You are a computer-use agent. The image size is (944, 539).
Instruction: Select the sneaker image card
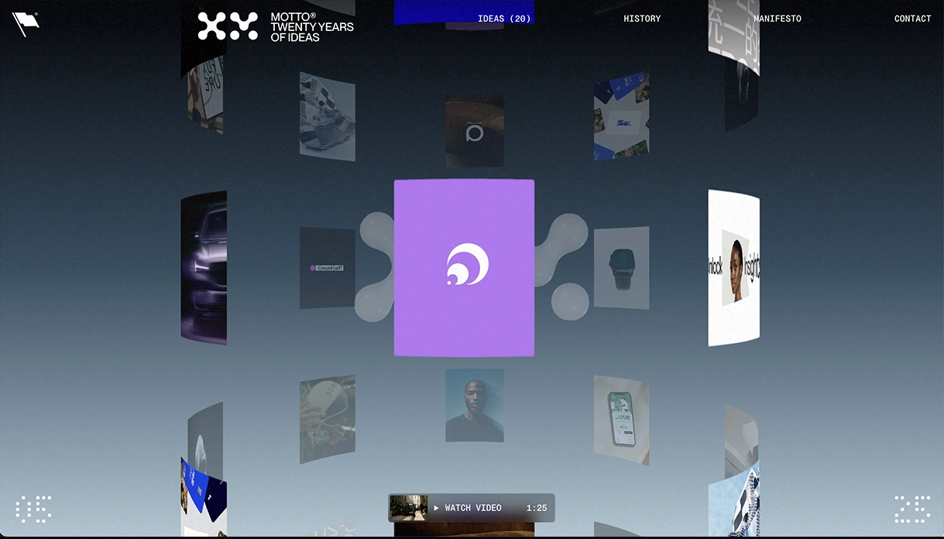328,117
